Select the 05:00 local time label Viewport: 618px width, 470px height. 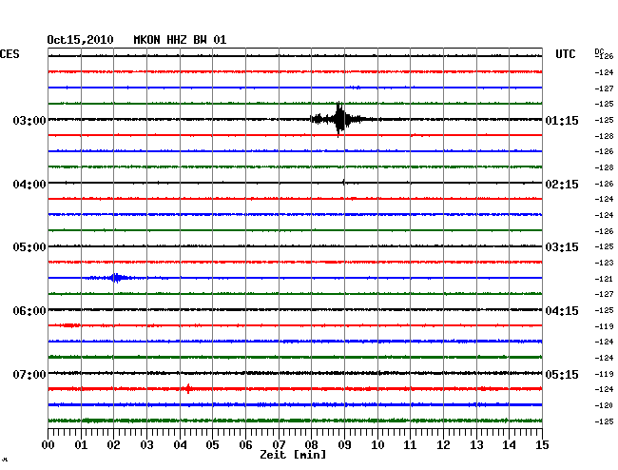tap(29, 247)
